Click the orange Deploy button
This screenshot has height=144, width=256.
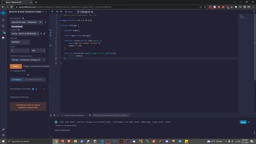16,66
